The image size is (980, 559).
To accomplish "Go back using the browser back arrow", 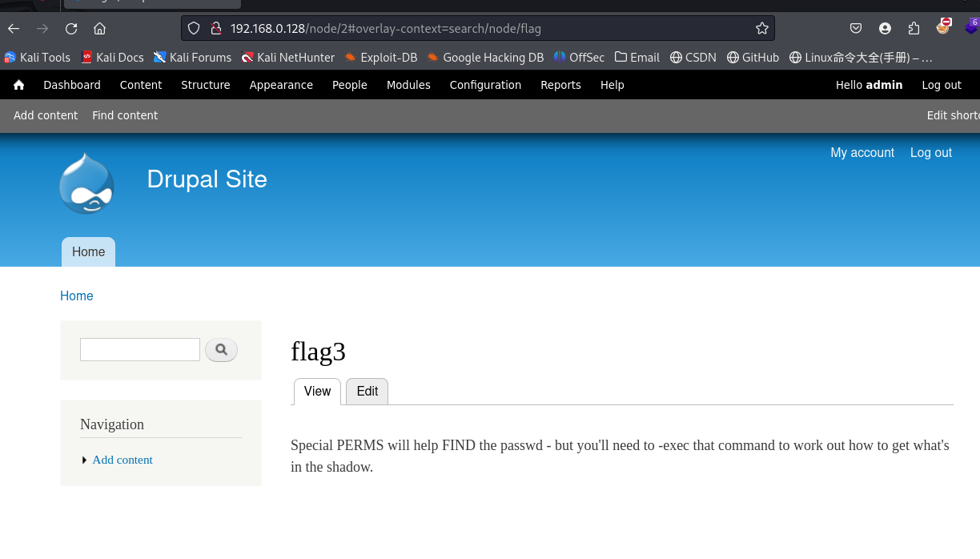I will [14, 29].
